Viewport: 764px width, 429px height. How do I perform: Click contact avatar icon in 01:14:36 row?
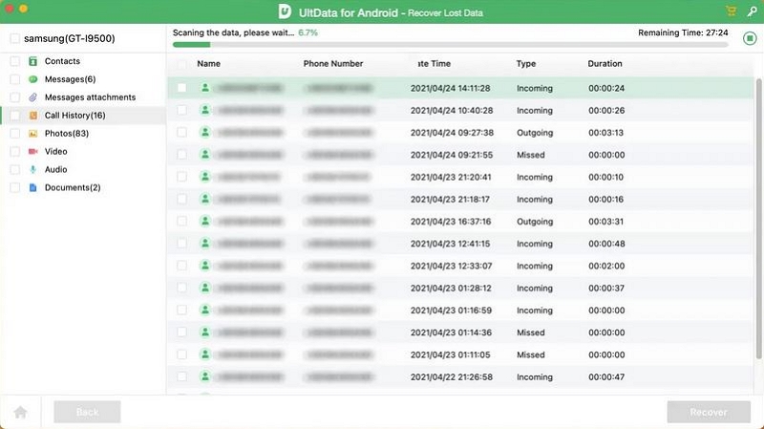(205, 332)
